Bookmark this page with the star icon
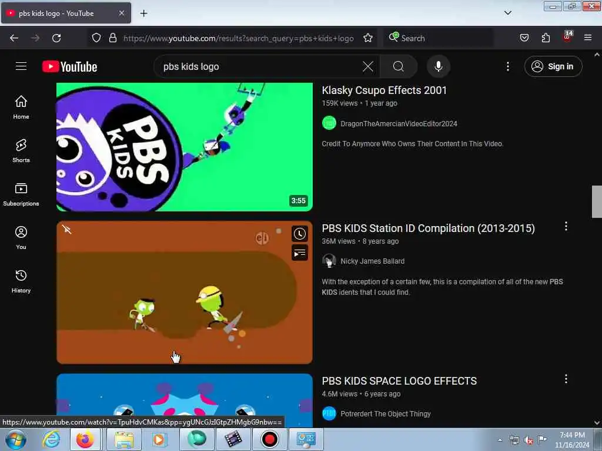This screenshot has width=602, height=451. (368, 38)
